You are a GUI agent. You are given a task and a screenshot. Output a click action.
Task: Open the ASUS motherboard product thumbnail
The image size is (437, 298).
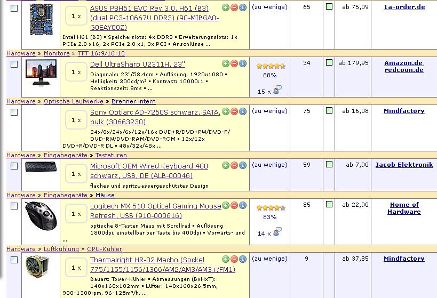coord(41,19)
